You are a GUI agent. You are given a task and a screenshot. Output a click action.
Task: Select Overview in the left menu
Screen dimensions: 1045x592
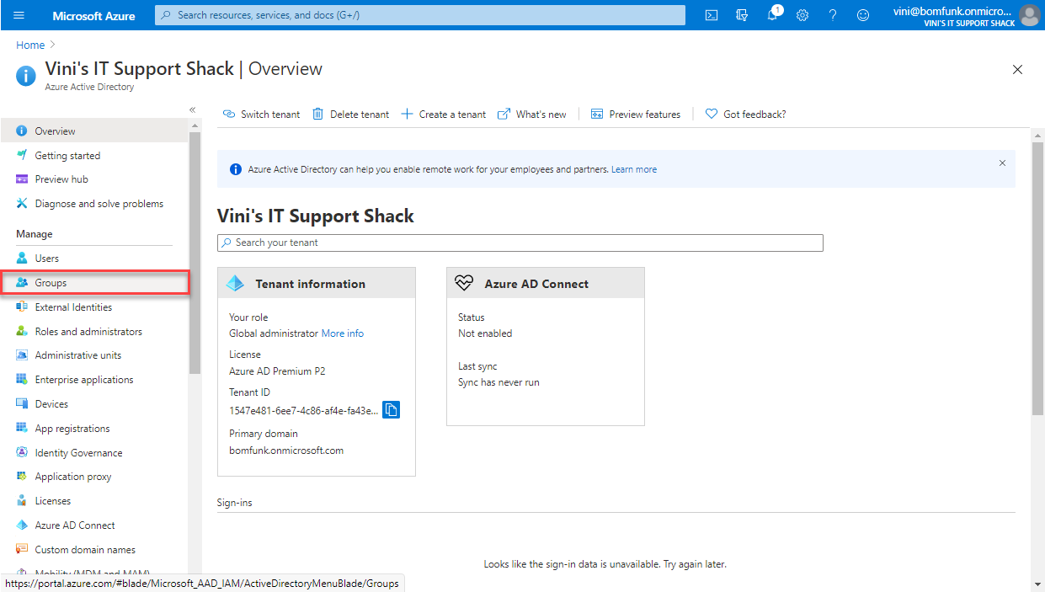[x=94, y=131]
